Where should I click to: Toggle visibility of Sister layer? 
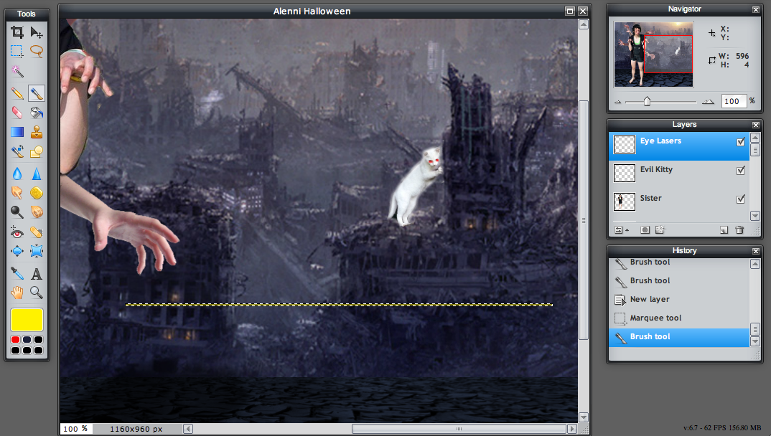(741, 199)
